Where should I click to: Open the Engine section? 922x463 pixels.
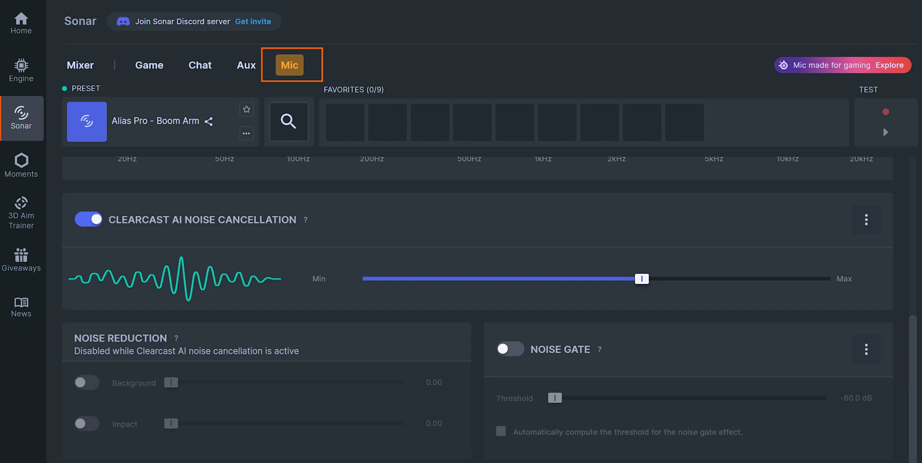coord(21,71)
